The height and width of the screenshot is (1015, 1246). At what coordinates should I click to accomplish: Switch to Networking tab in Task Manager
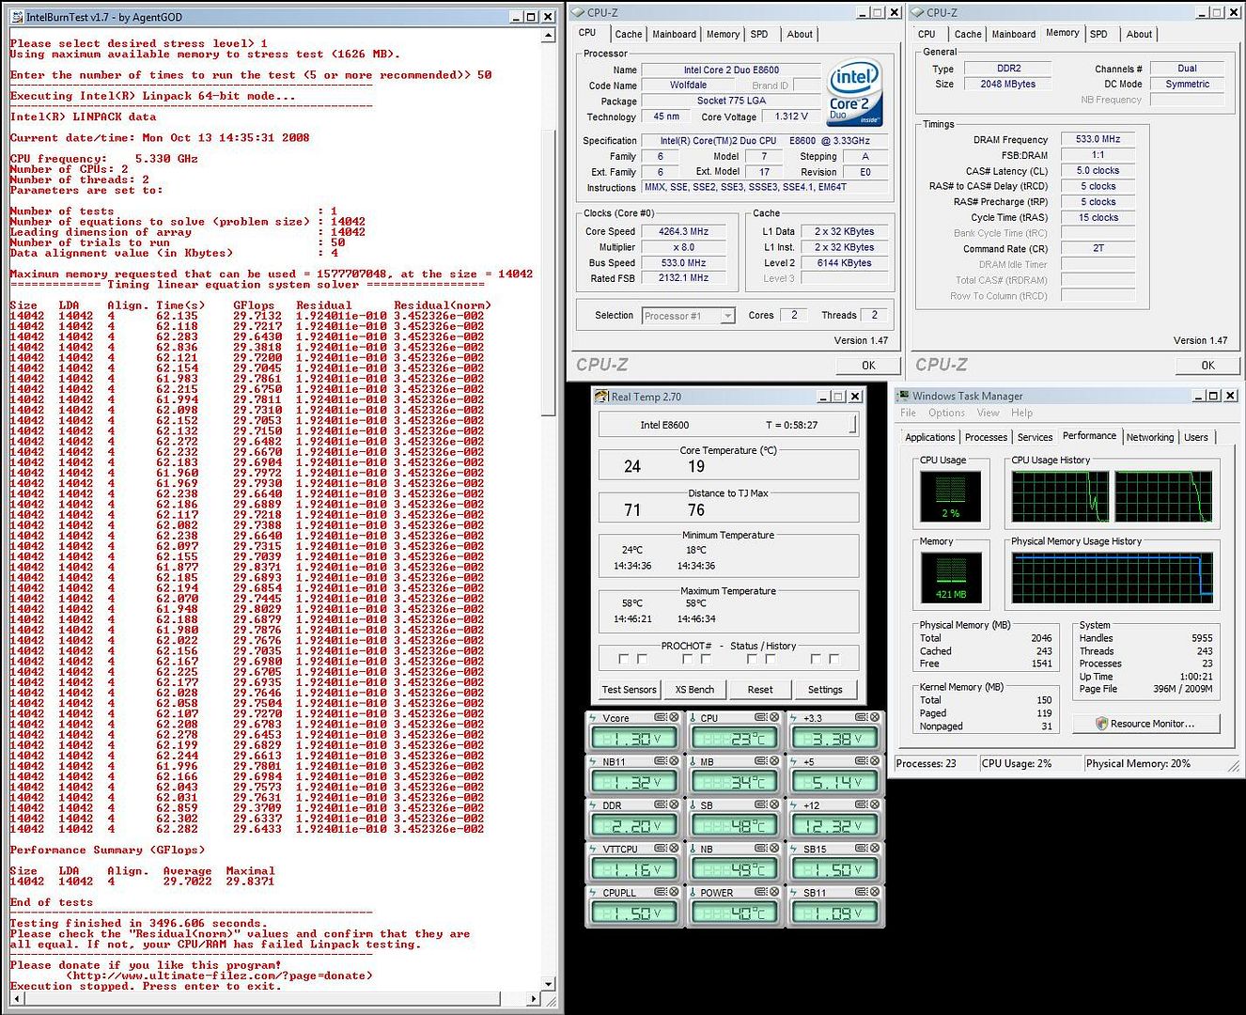coord(1150,437)
